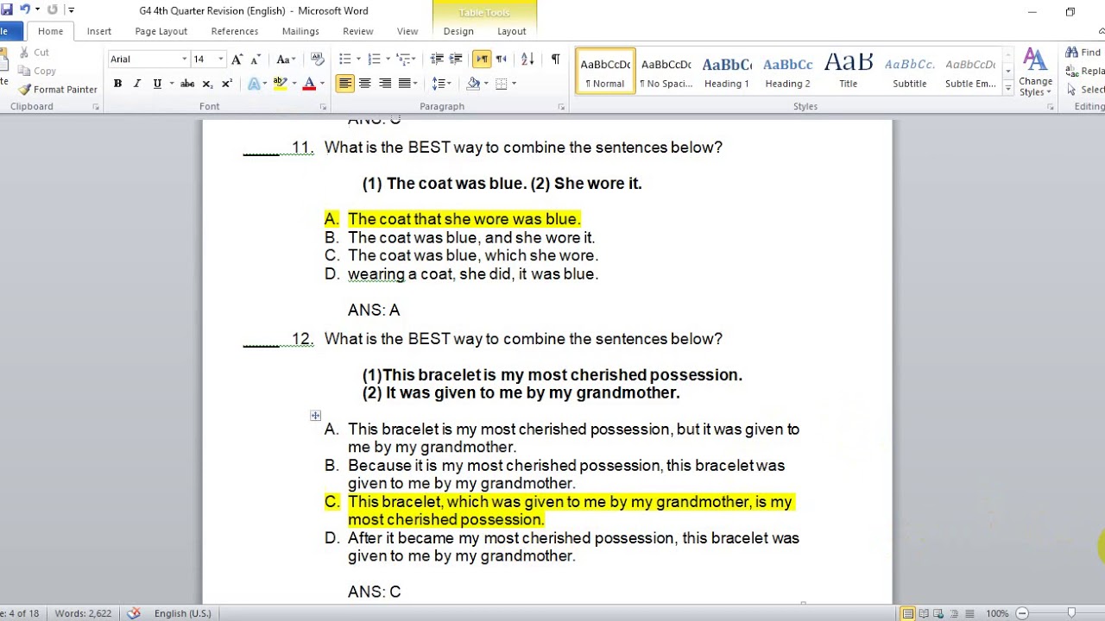Toggle Left-to-Right text direction
The width and height of the screenshot is (1105, 621).
pos(482,60)
